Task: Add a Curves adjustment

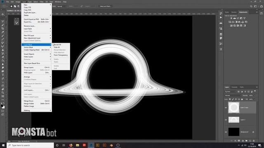Action: 238,18
